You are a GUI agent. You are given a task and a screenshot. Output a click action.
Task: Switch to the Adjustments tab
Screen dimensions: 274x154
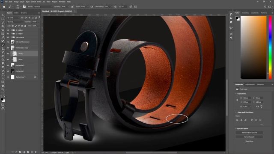250,85
